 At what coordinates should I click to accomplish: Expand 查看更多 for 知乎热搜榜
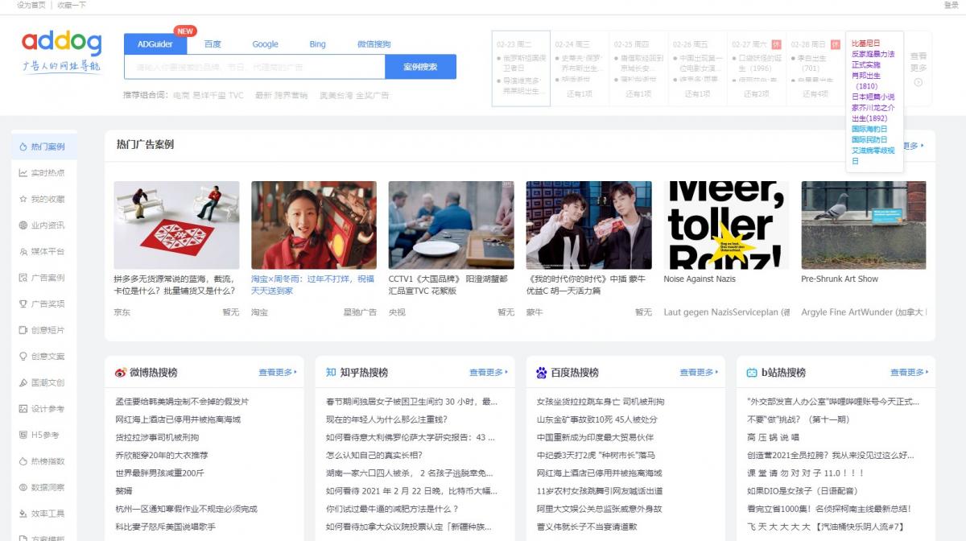coord(489,373)
